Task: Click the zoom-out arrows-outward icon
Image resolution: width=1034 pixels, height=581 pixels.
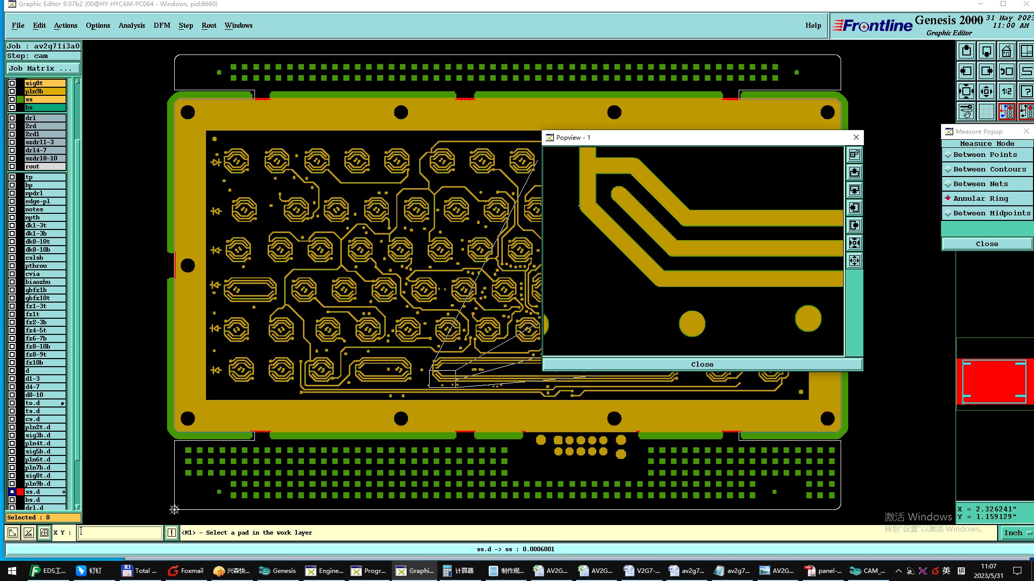Action: click(987, 91)
